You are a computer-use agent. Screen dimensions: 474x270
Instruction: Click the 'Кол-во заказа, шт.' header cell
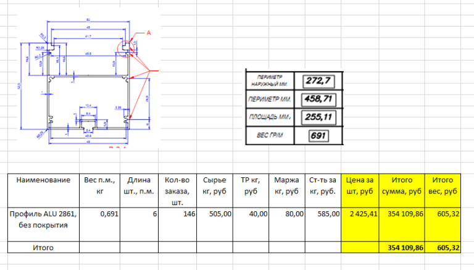(178, 191)
